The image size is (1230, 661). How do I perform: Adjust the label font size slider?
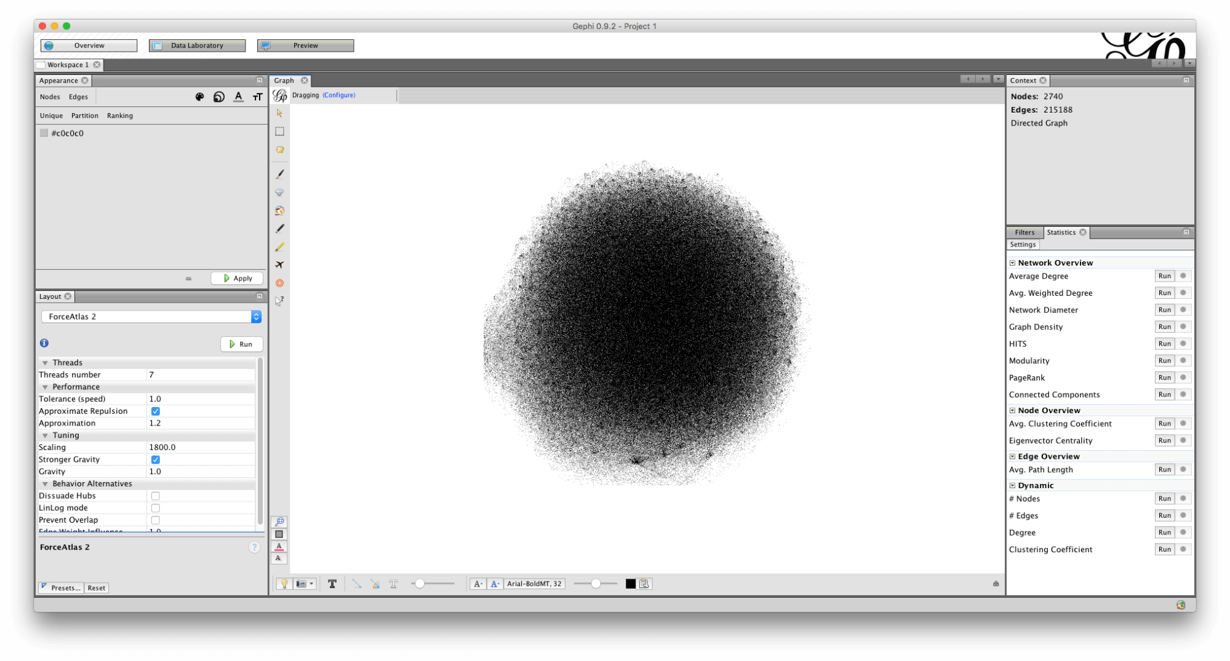point(595,584)
